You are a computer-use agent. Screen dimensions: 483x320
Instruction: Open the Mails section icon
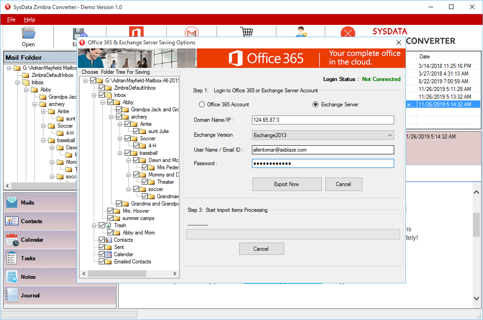click(x=12, y=203)
